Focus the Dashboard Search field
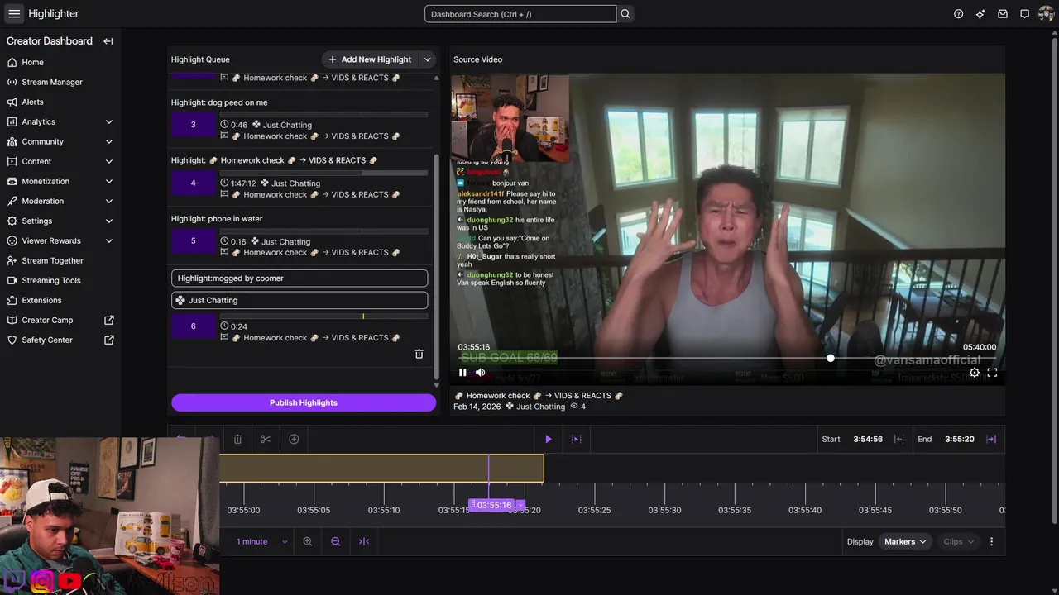 coord(520,14)
